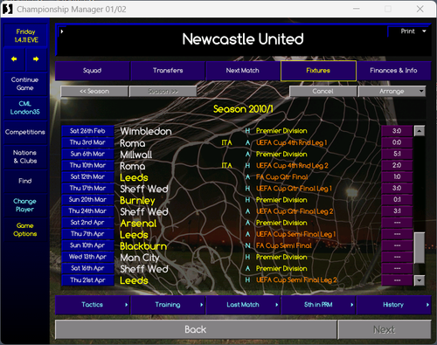The image size is (437, 345).
Task: Open the 5:1 result against Millwall
Action: tap(397, 154)
